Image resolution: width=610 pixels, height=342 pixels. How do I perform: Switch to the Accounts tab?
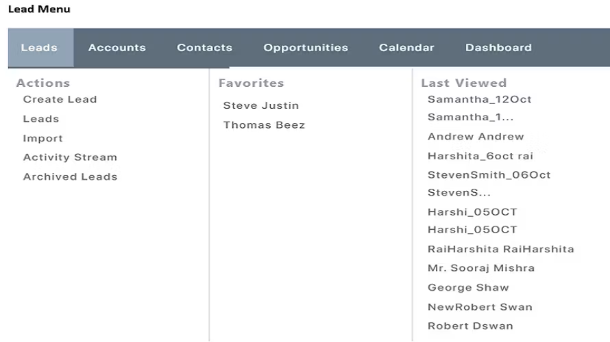117,48
